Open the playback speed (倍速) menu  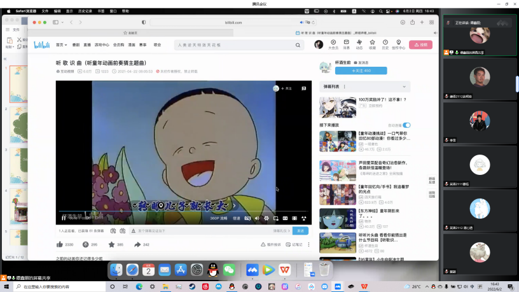pyautogui.click(x=236, y=218)
